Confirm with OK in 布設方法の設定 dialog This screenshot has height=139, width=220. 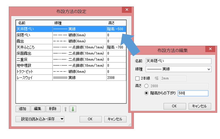pyautogui.click(x=90, y=119)
